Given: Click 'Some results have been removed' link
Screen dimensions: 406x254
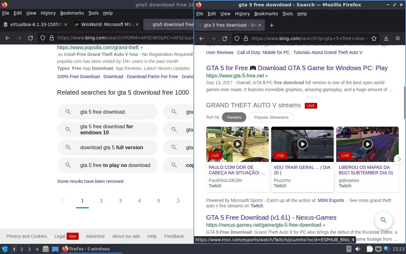Looking at the screenshot, I should pos(90,181).
